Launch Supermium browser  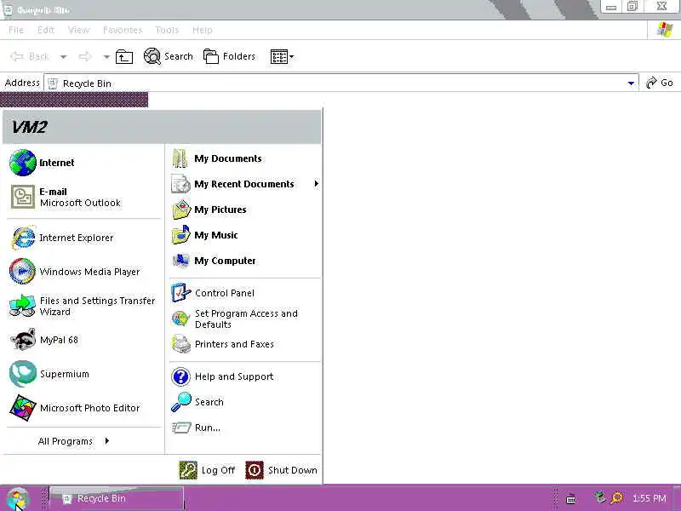pyautogui.click(x=84, y=374)
